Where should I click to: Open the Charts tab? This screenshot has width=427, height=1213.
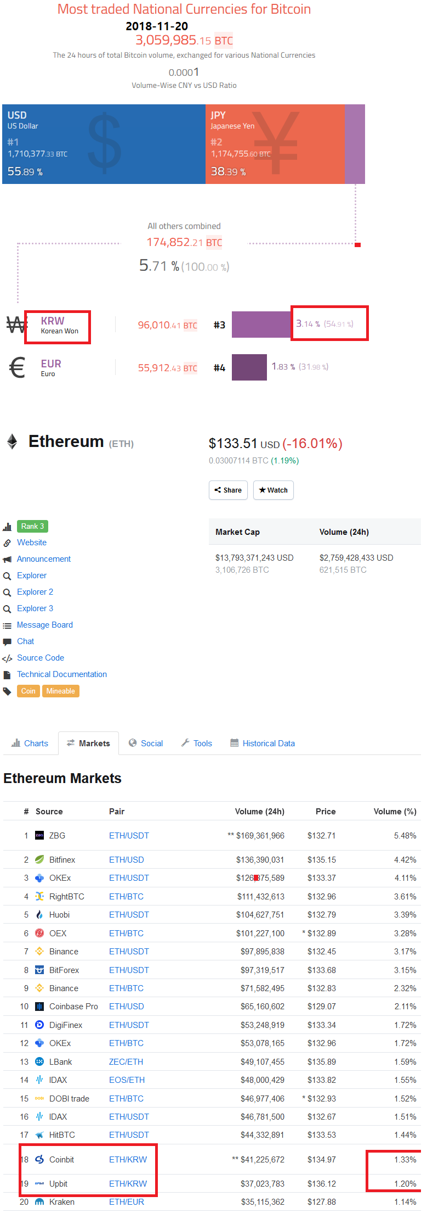(30, 743)
